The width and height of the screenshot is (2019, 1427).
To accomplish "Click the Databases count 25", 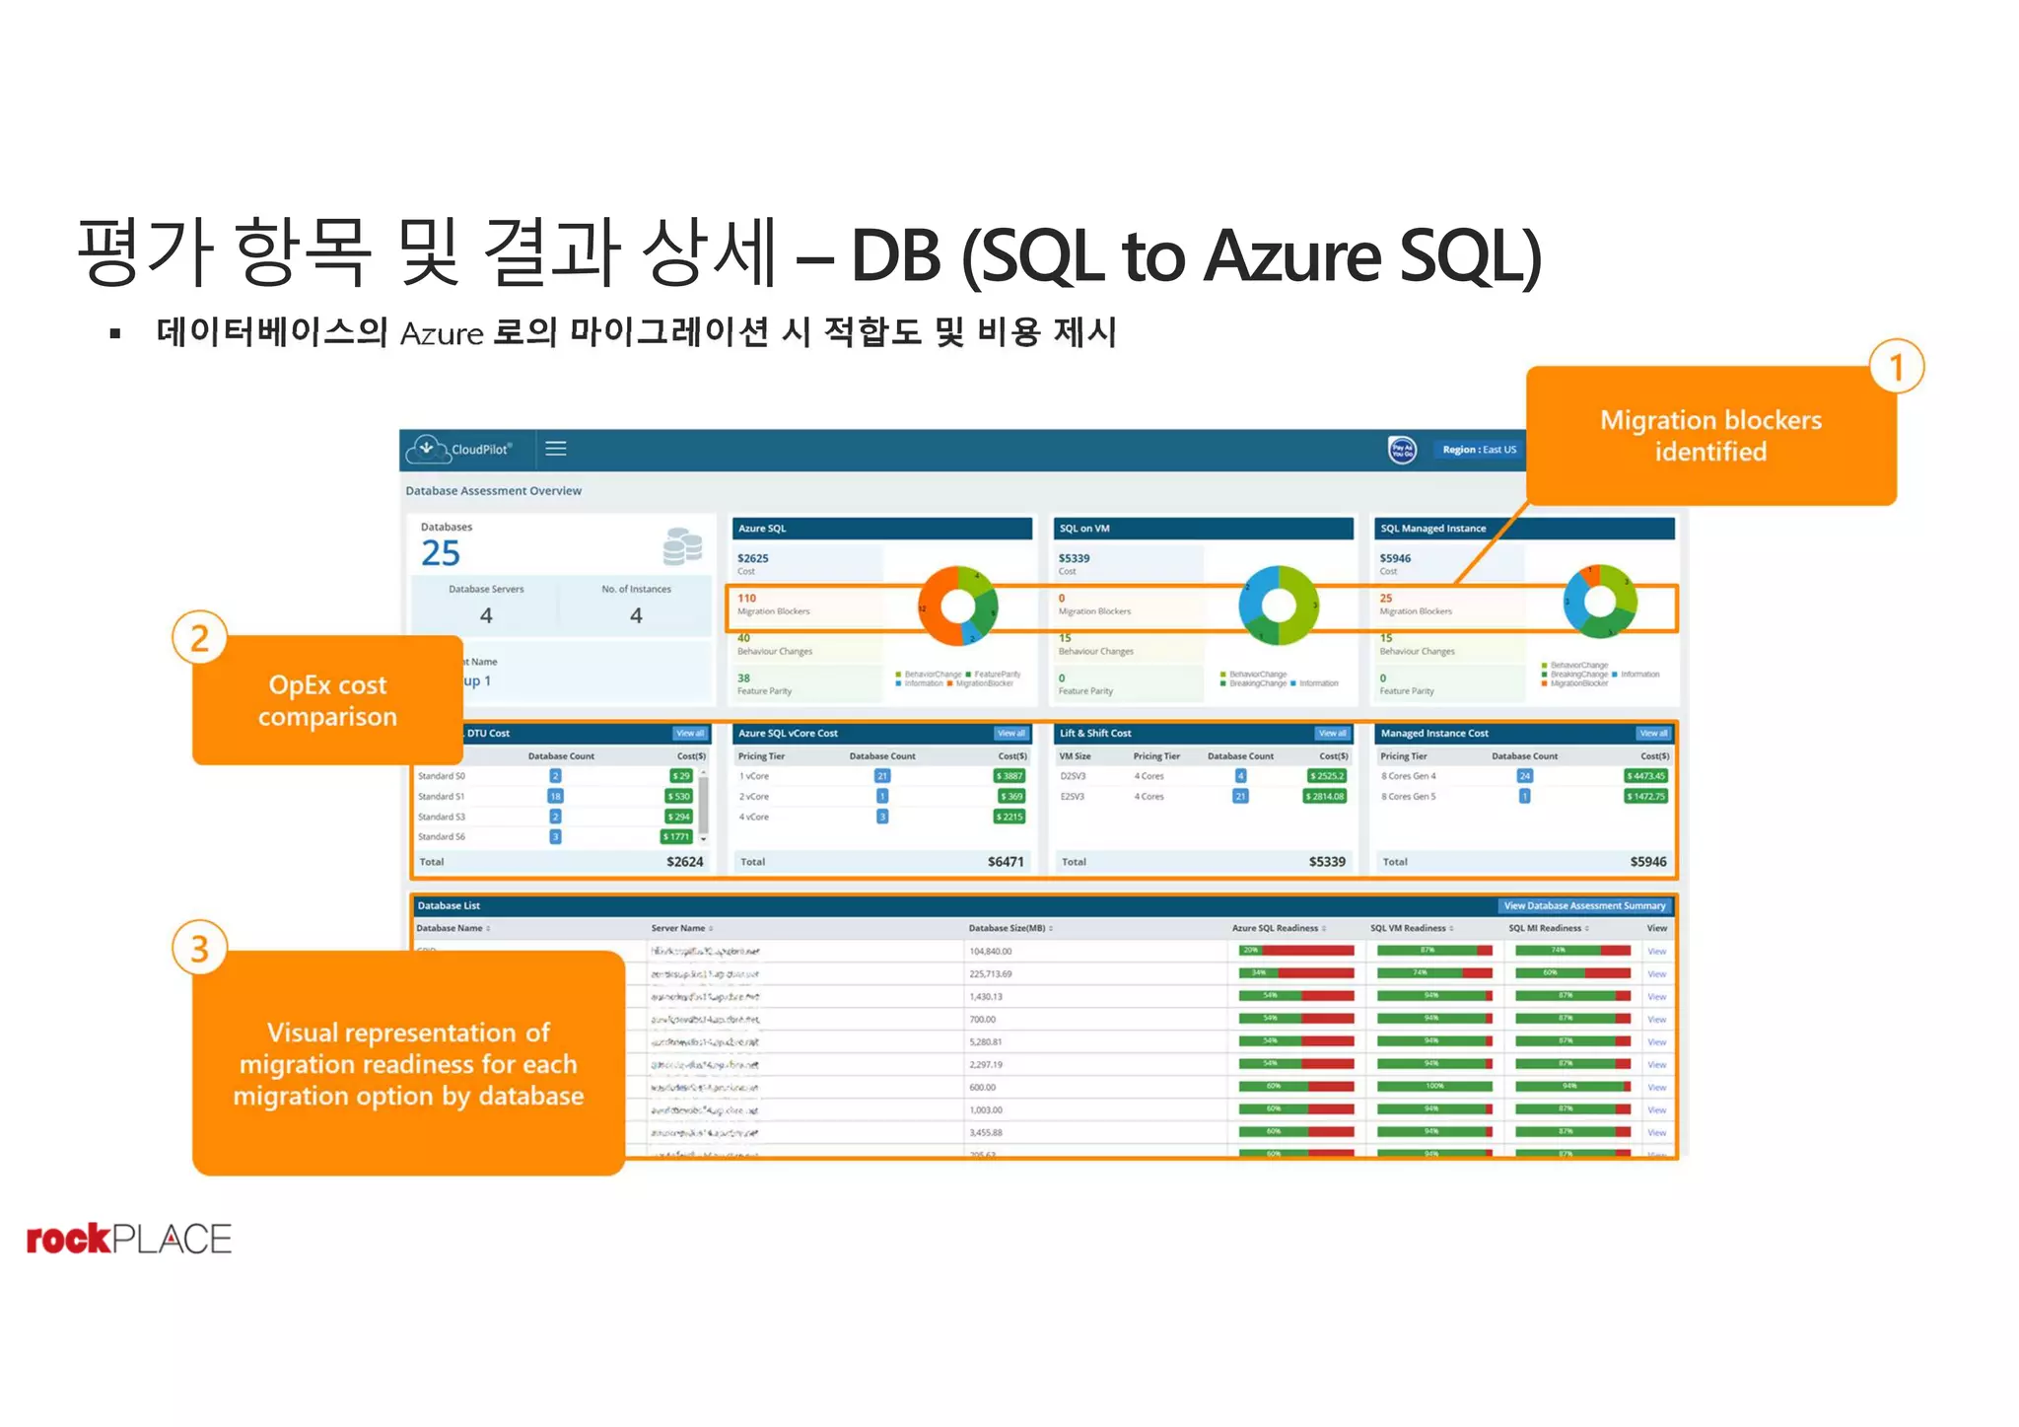I will [441, 553].
